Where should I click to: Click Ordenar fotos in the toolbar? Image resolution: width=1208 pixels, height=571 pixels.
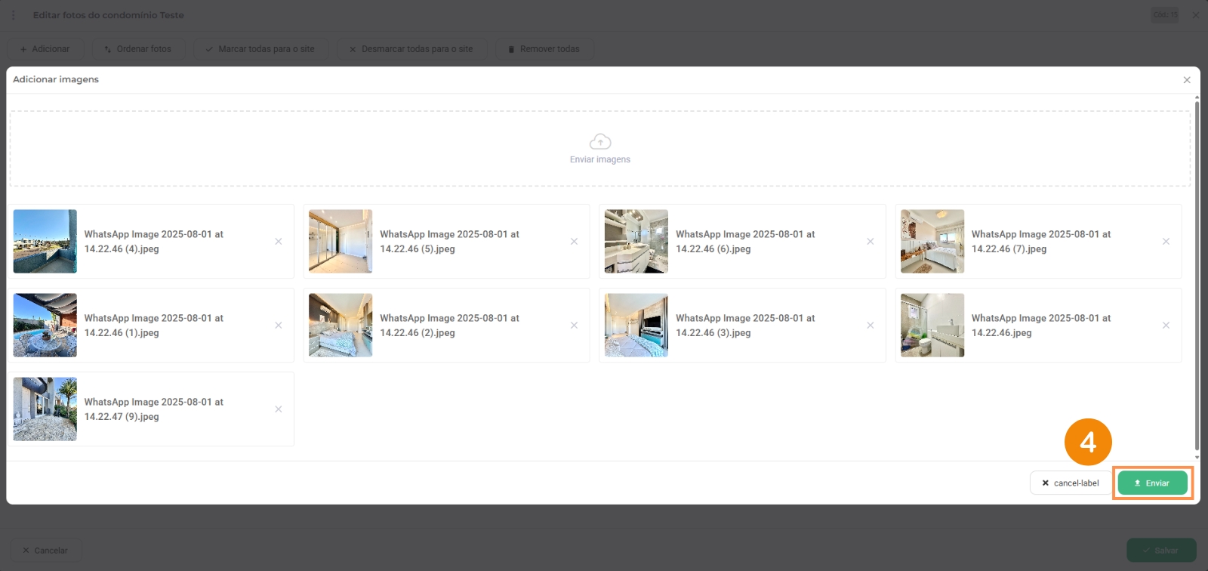[x=138, y=49]
